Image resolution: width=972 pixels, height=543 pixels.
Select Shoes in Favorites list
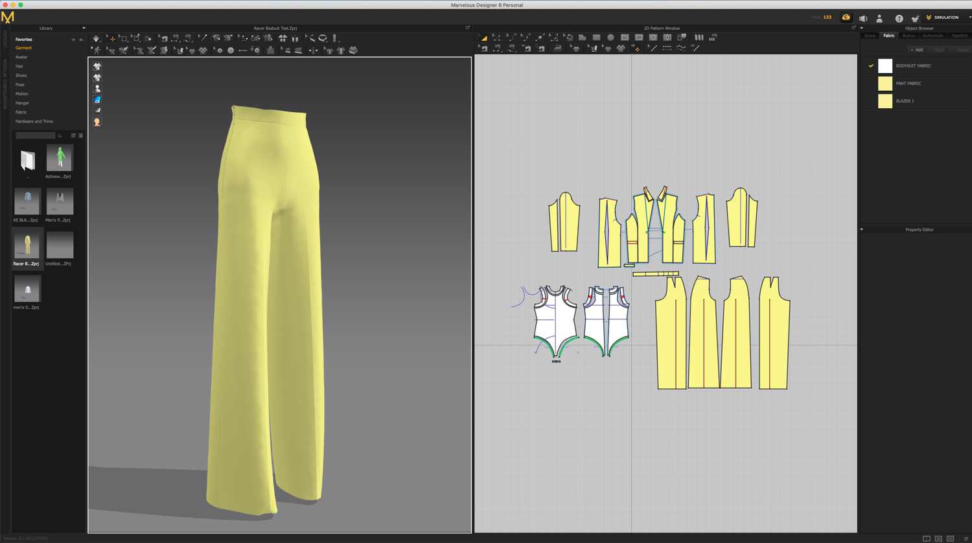pyautogui.click(x=21, y=75)
